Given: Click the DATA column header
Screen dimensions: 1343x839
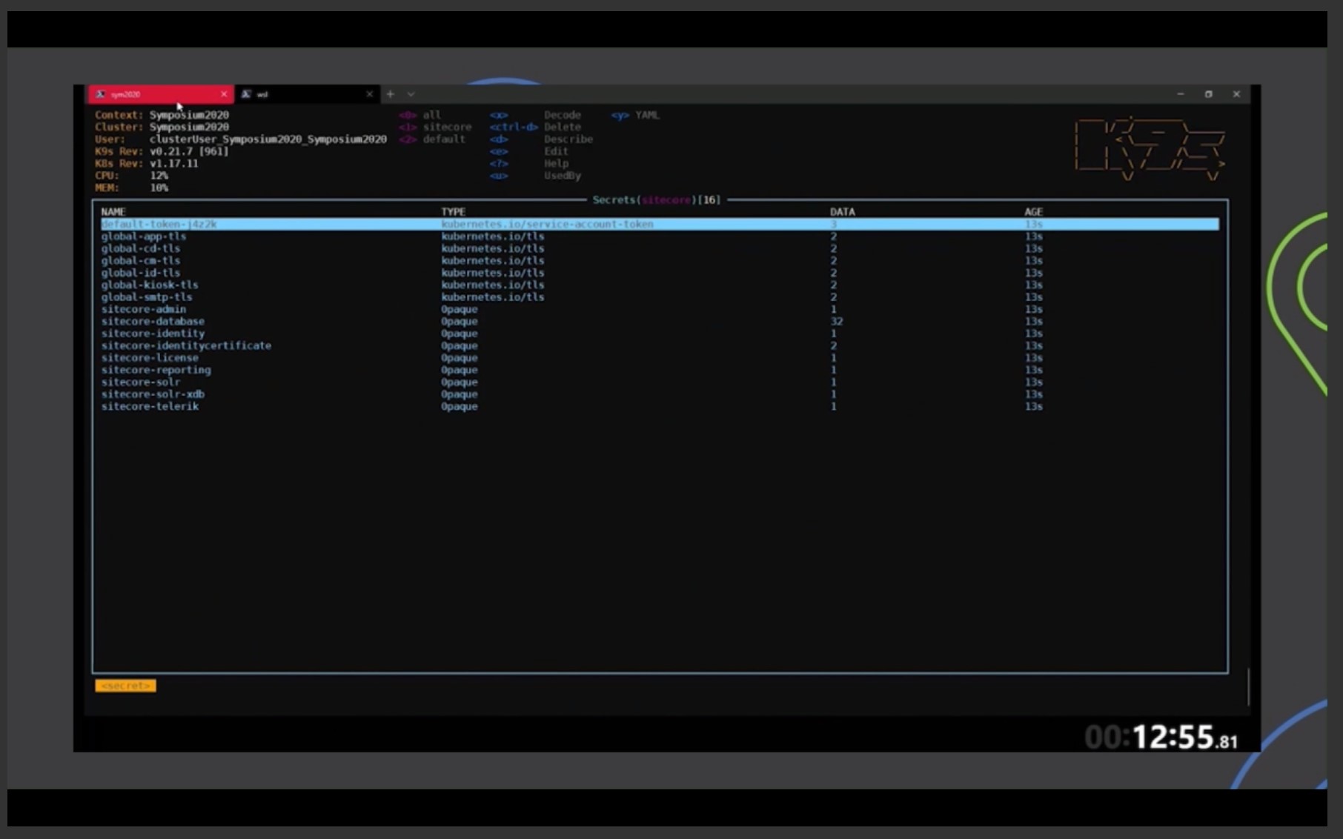Looking at the screenshot, I should (x=843, y=212).
